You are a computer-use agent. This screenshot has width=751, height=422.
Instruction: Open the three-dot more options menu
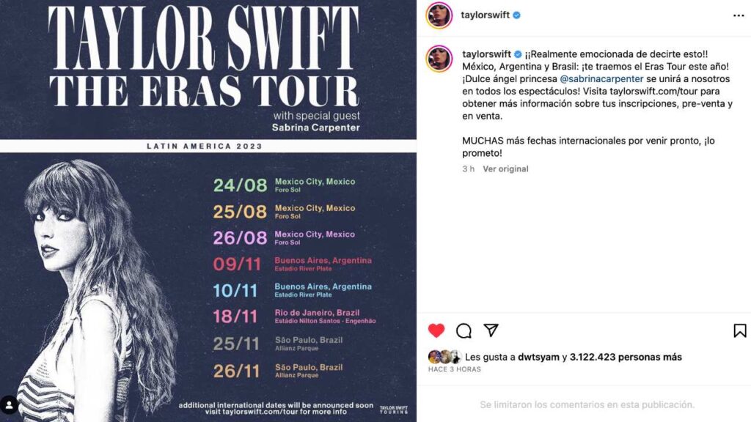[x=739, y=15]
